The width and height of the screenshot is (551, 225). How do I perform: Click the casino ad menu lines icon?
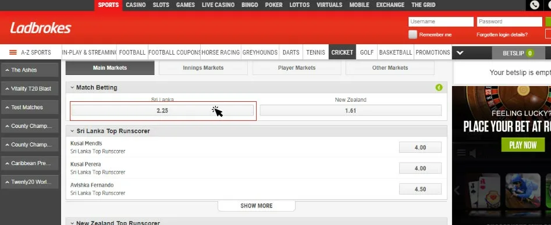(461, 153)
